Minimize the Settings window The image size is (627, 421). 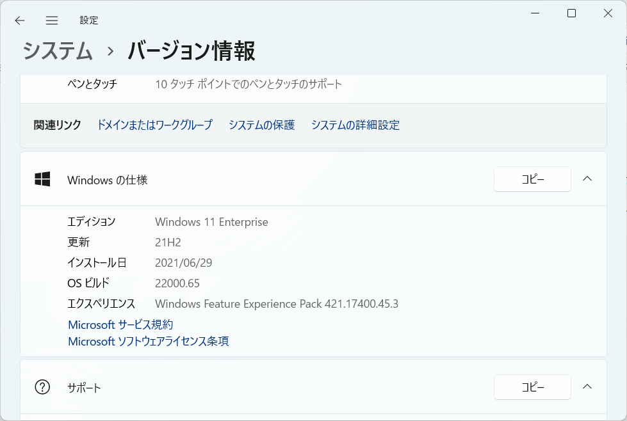click(535, 13)
